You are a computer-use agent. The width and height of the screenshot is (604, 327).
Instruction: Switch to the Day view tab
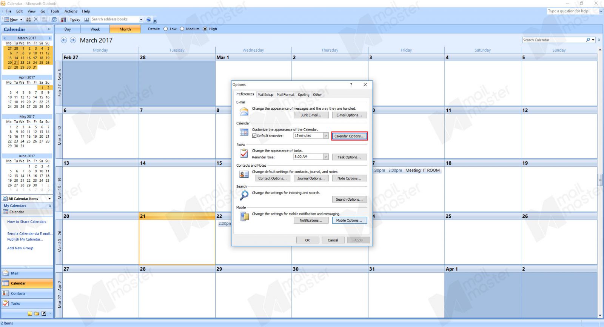pyautogui.click(x=68, y=29)
